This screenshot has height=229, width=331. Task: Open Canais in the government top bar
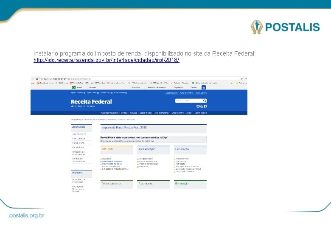[x=194, y=87]
